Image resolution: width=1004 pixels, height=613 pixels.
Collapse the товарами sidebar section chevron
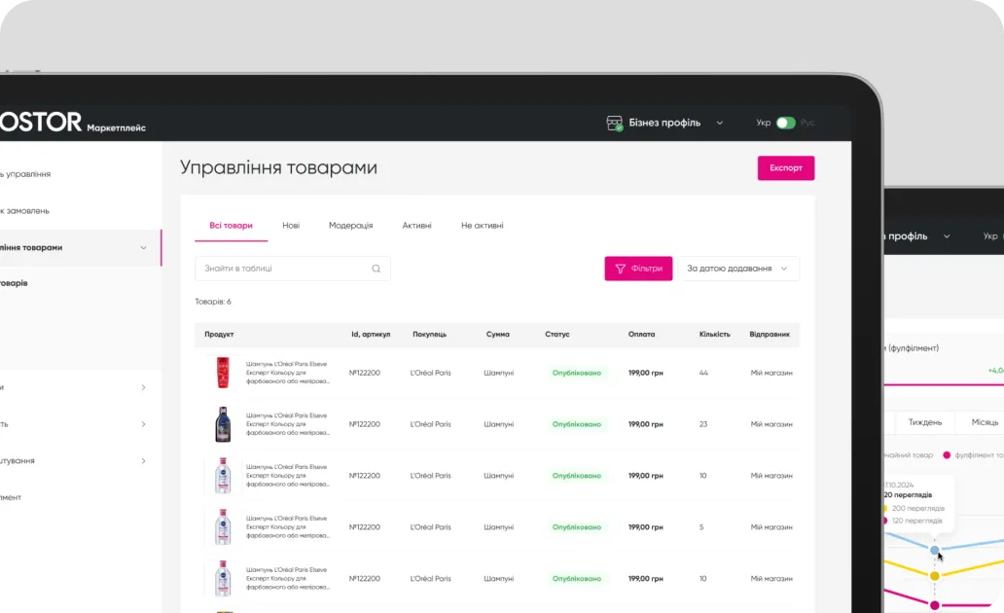pos(143,248)
